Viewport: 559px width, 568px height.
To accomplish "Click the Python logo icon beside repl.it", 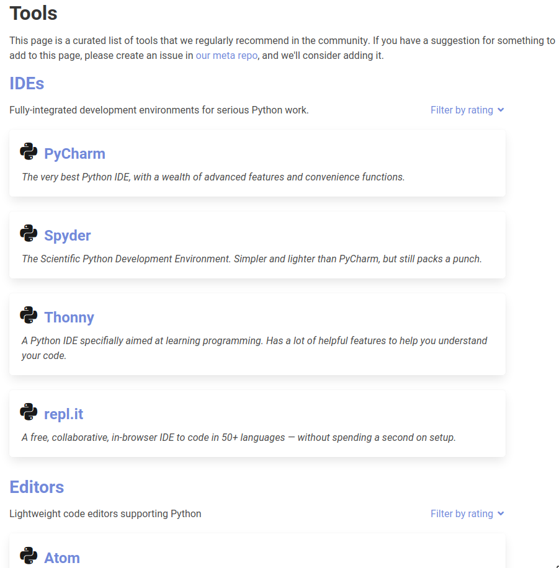I will coord(29,412).
